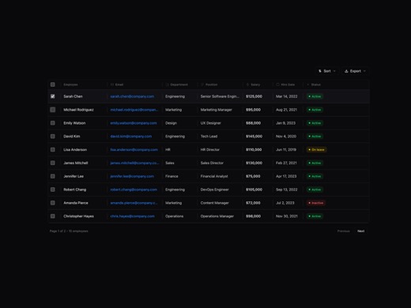Click the Design department cell
The height and width of the screenshot is (308, 411).
tap(171, 123)
